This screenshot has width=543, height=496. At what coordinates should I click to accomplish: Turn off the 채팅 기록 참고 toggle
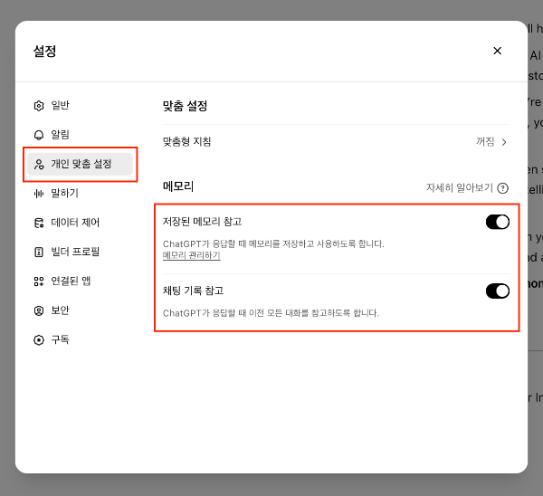(497, 291)
